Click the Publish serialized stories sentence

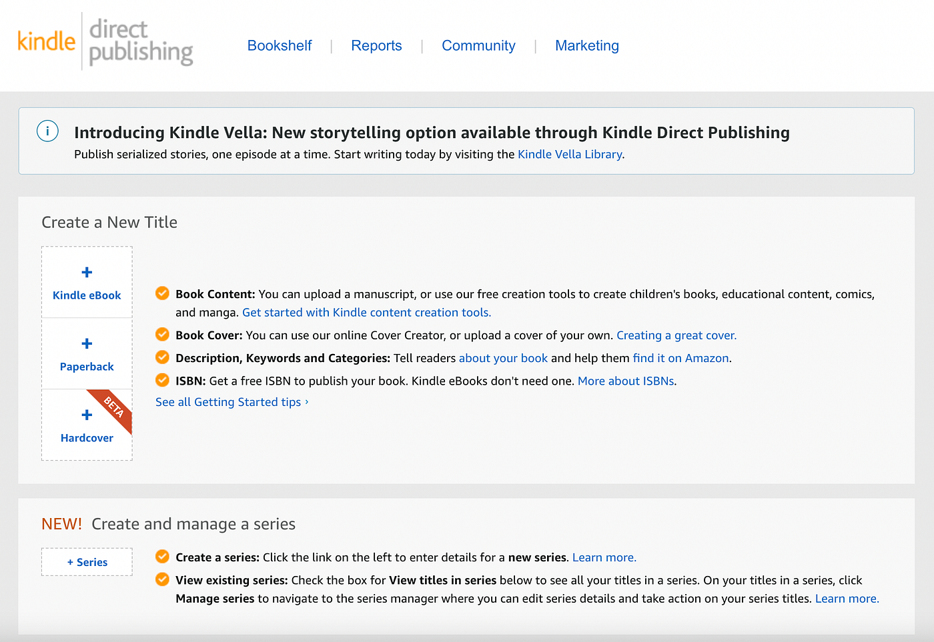coord(203,154)
